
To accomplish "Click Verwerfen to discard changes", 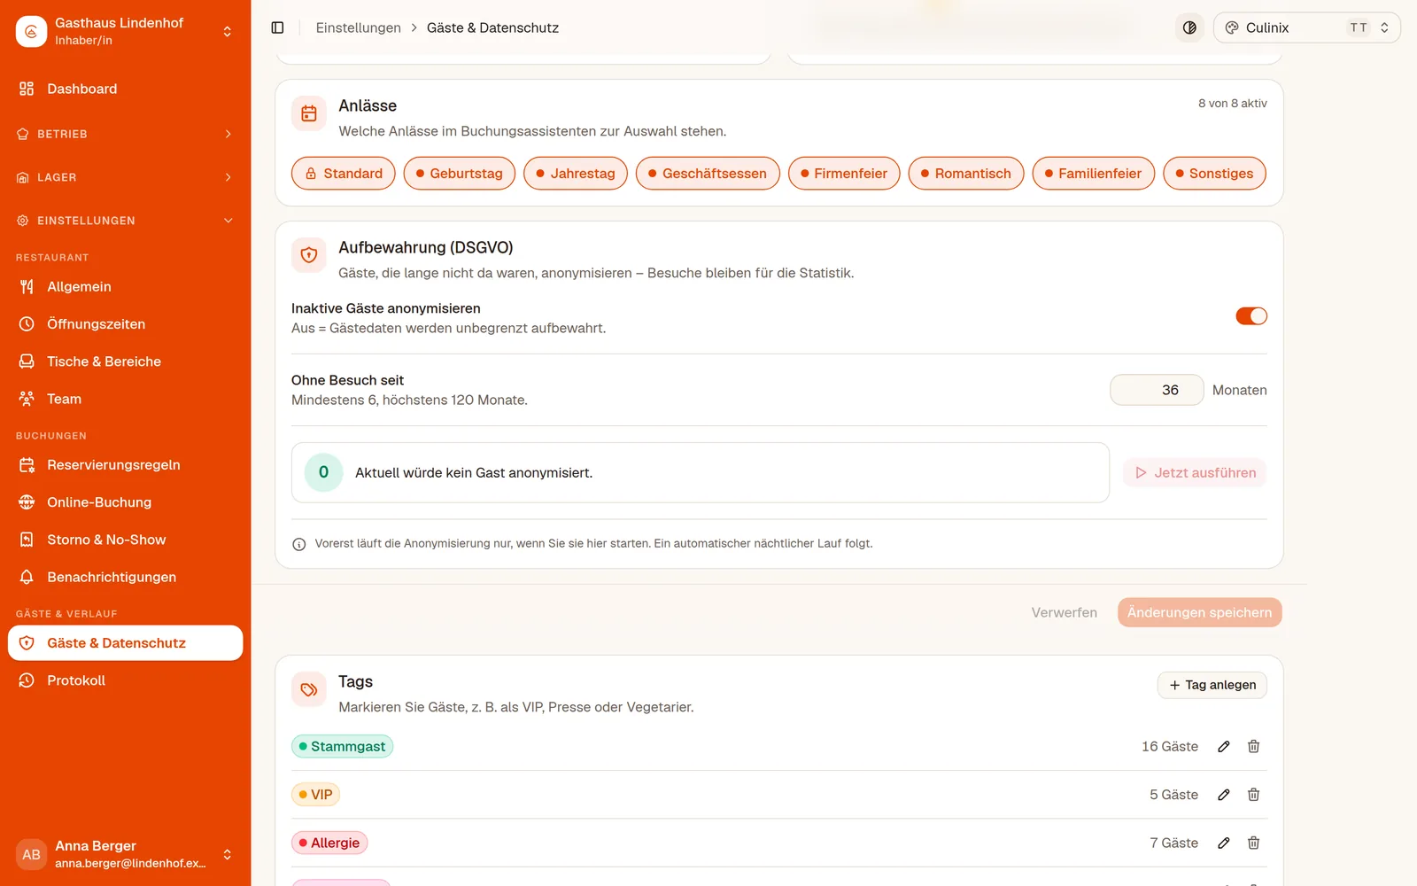I will pos(1064,612).
